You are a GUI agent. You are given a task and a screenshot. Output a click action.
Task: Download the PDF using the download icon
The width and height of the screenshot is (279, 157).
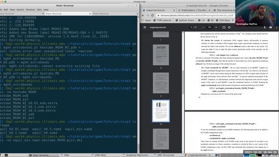(265, 27)
